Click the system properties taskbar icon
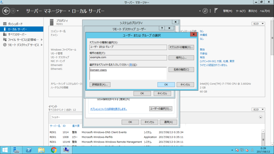274x154 pixels. (66, 150)
